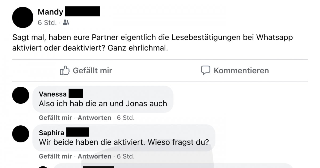This screenshot has height=168, width=320.
Task: Click the 6 Std. timestamp under Mandy's name
Action: coord(47,23)
